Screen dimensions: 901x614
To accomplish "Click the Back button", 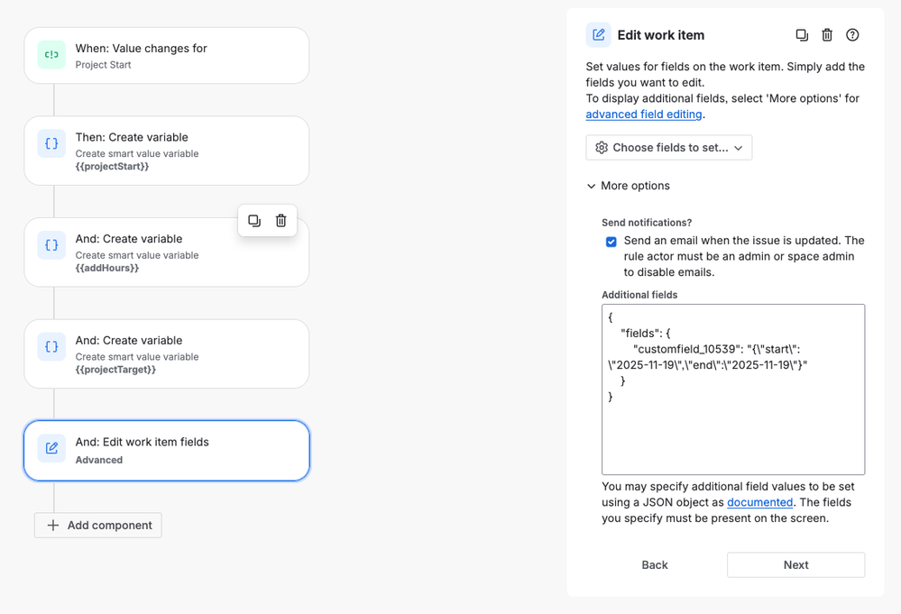I will pos(655,564).
